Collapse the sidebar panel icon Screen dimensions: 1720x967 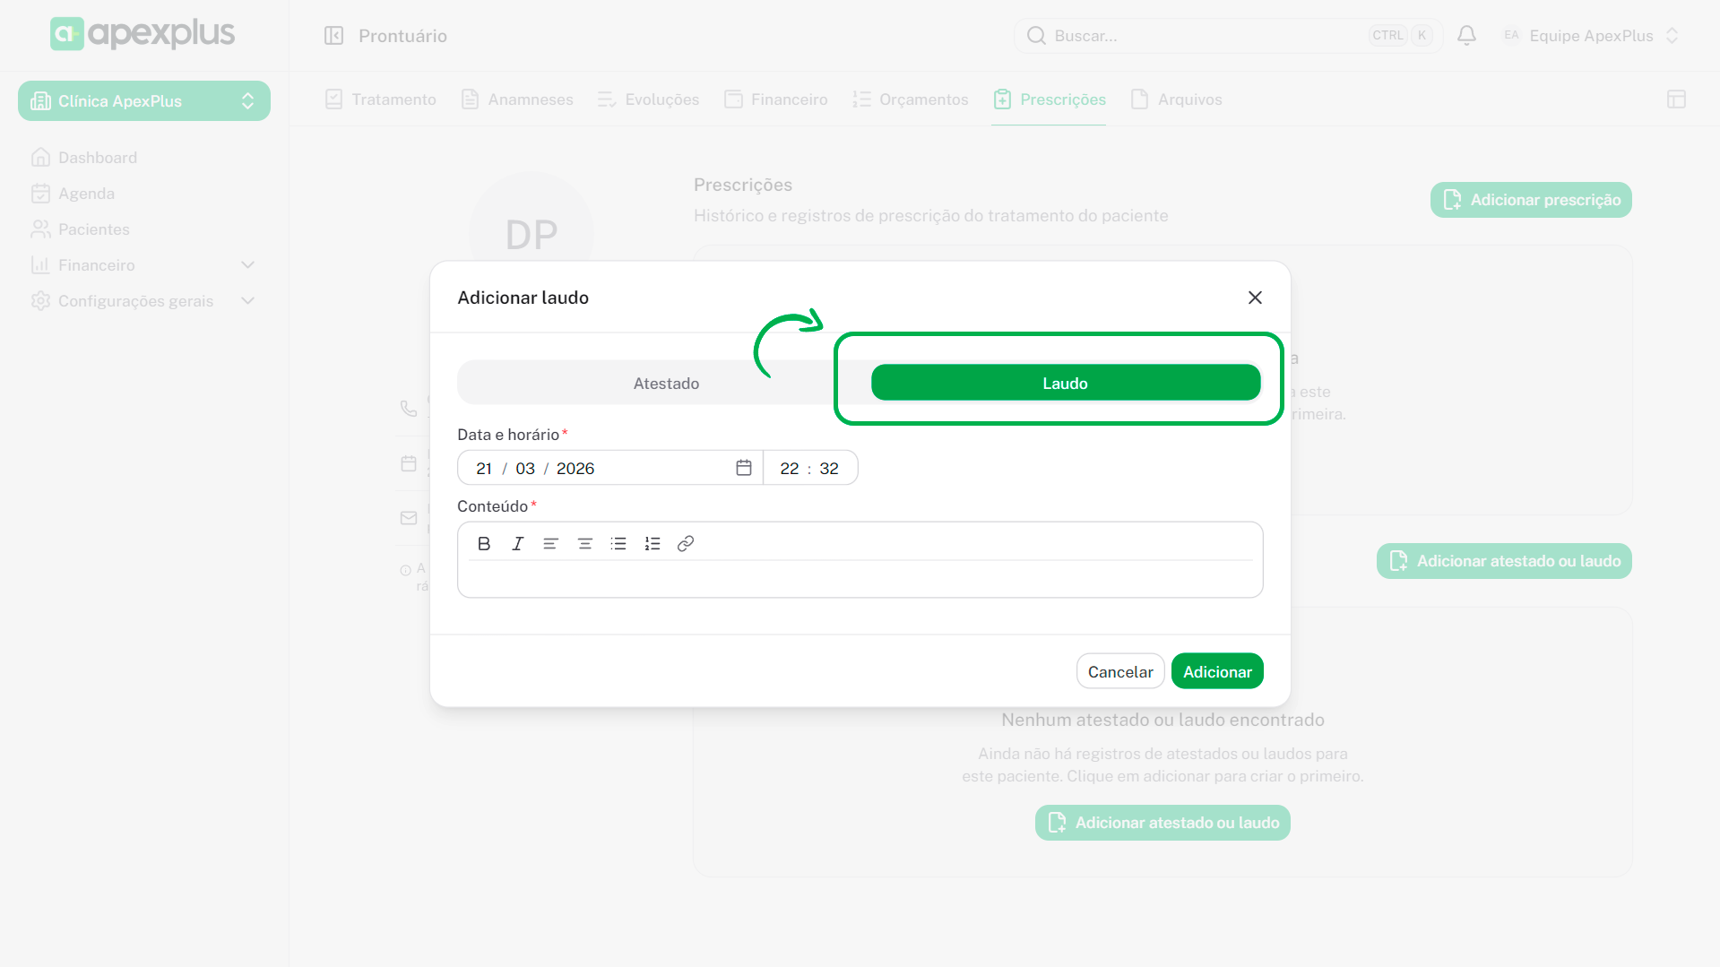(x=333, y=36)
